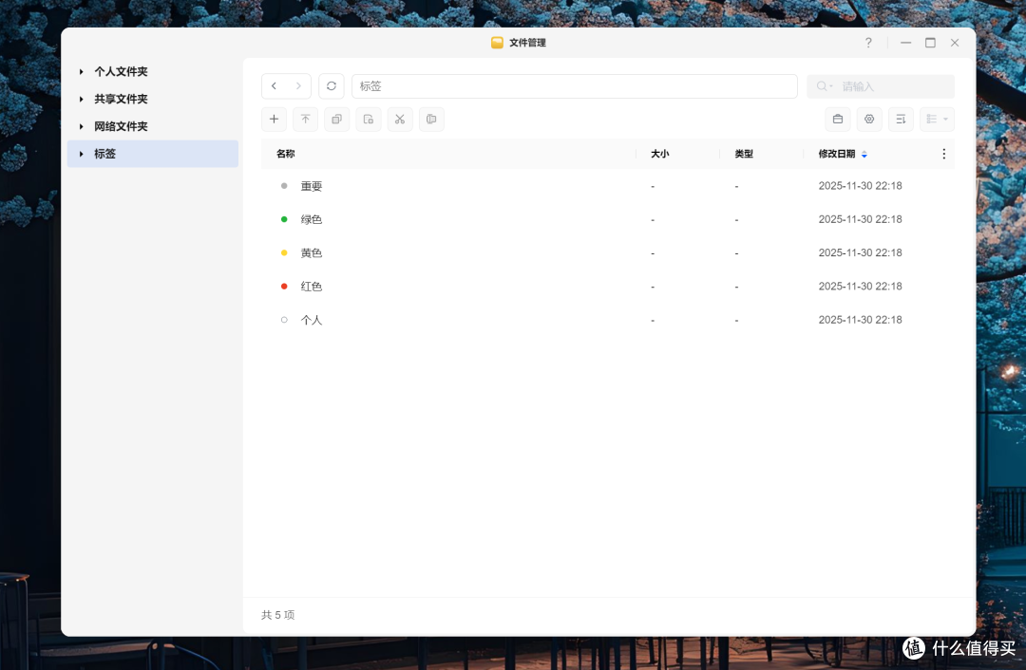Close the 文件管理 window
1026x670 pixels.
tap(955, 43)
